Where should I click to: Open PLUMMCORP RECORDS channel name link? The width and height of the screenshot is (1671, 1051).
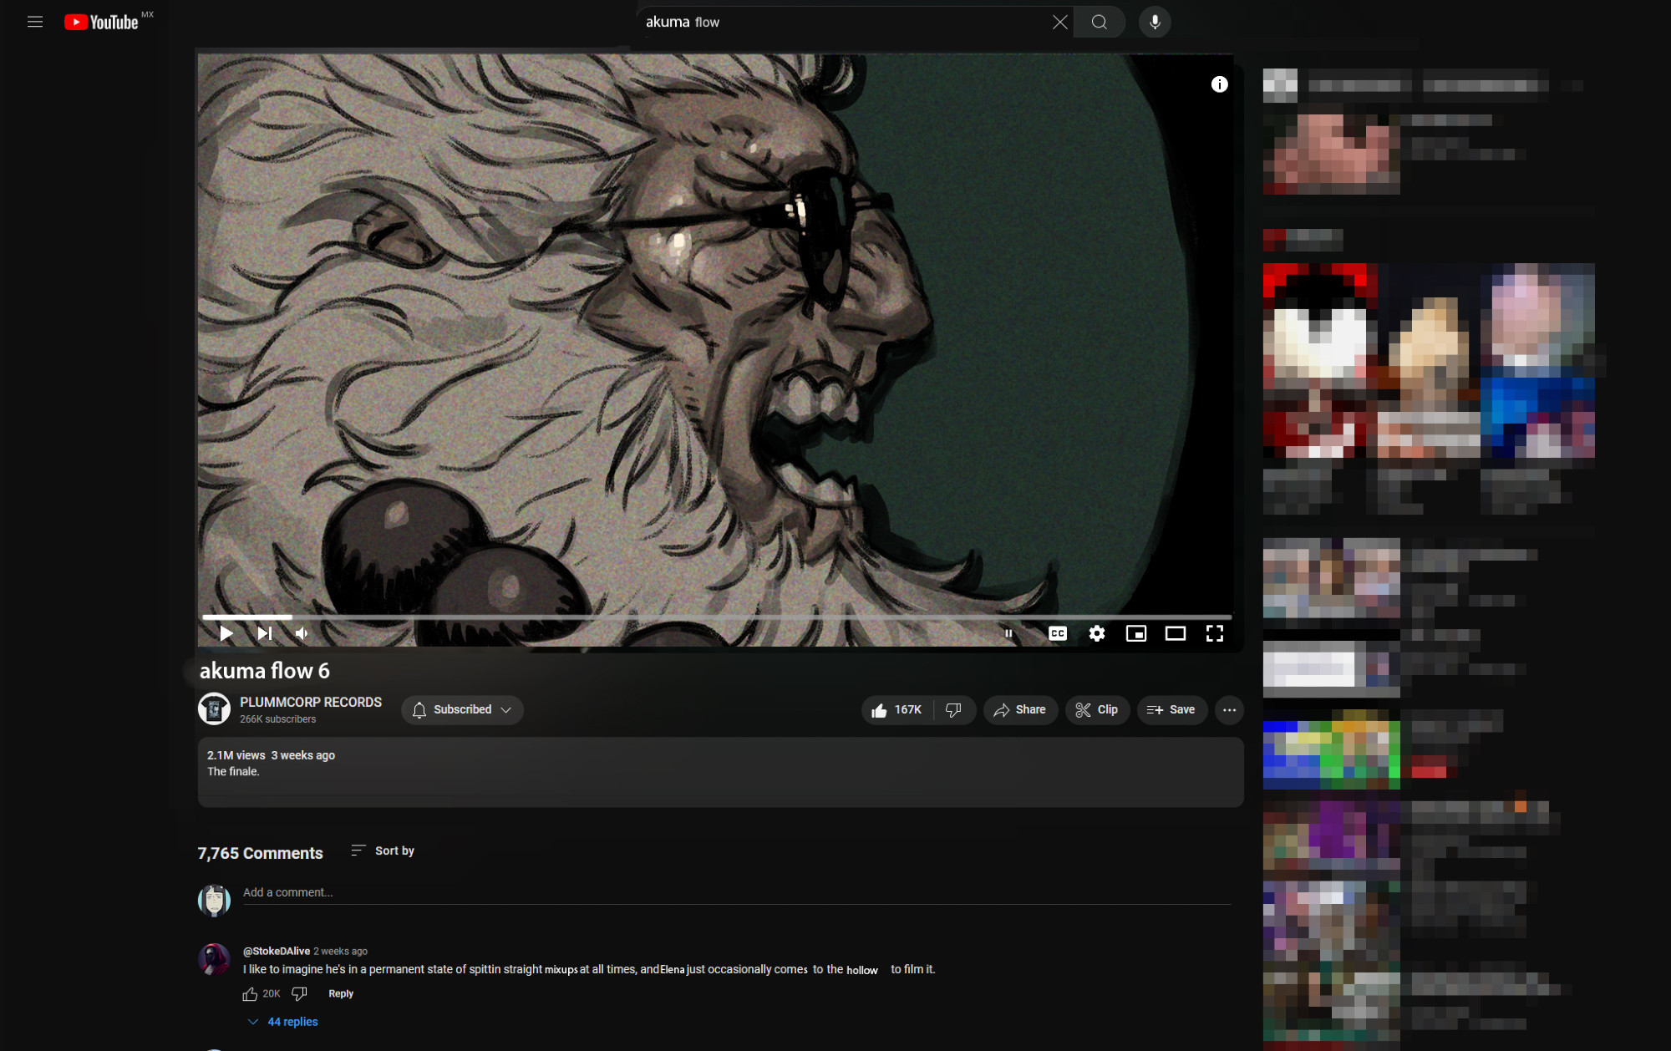click(311, 702)
